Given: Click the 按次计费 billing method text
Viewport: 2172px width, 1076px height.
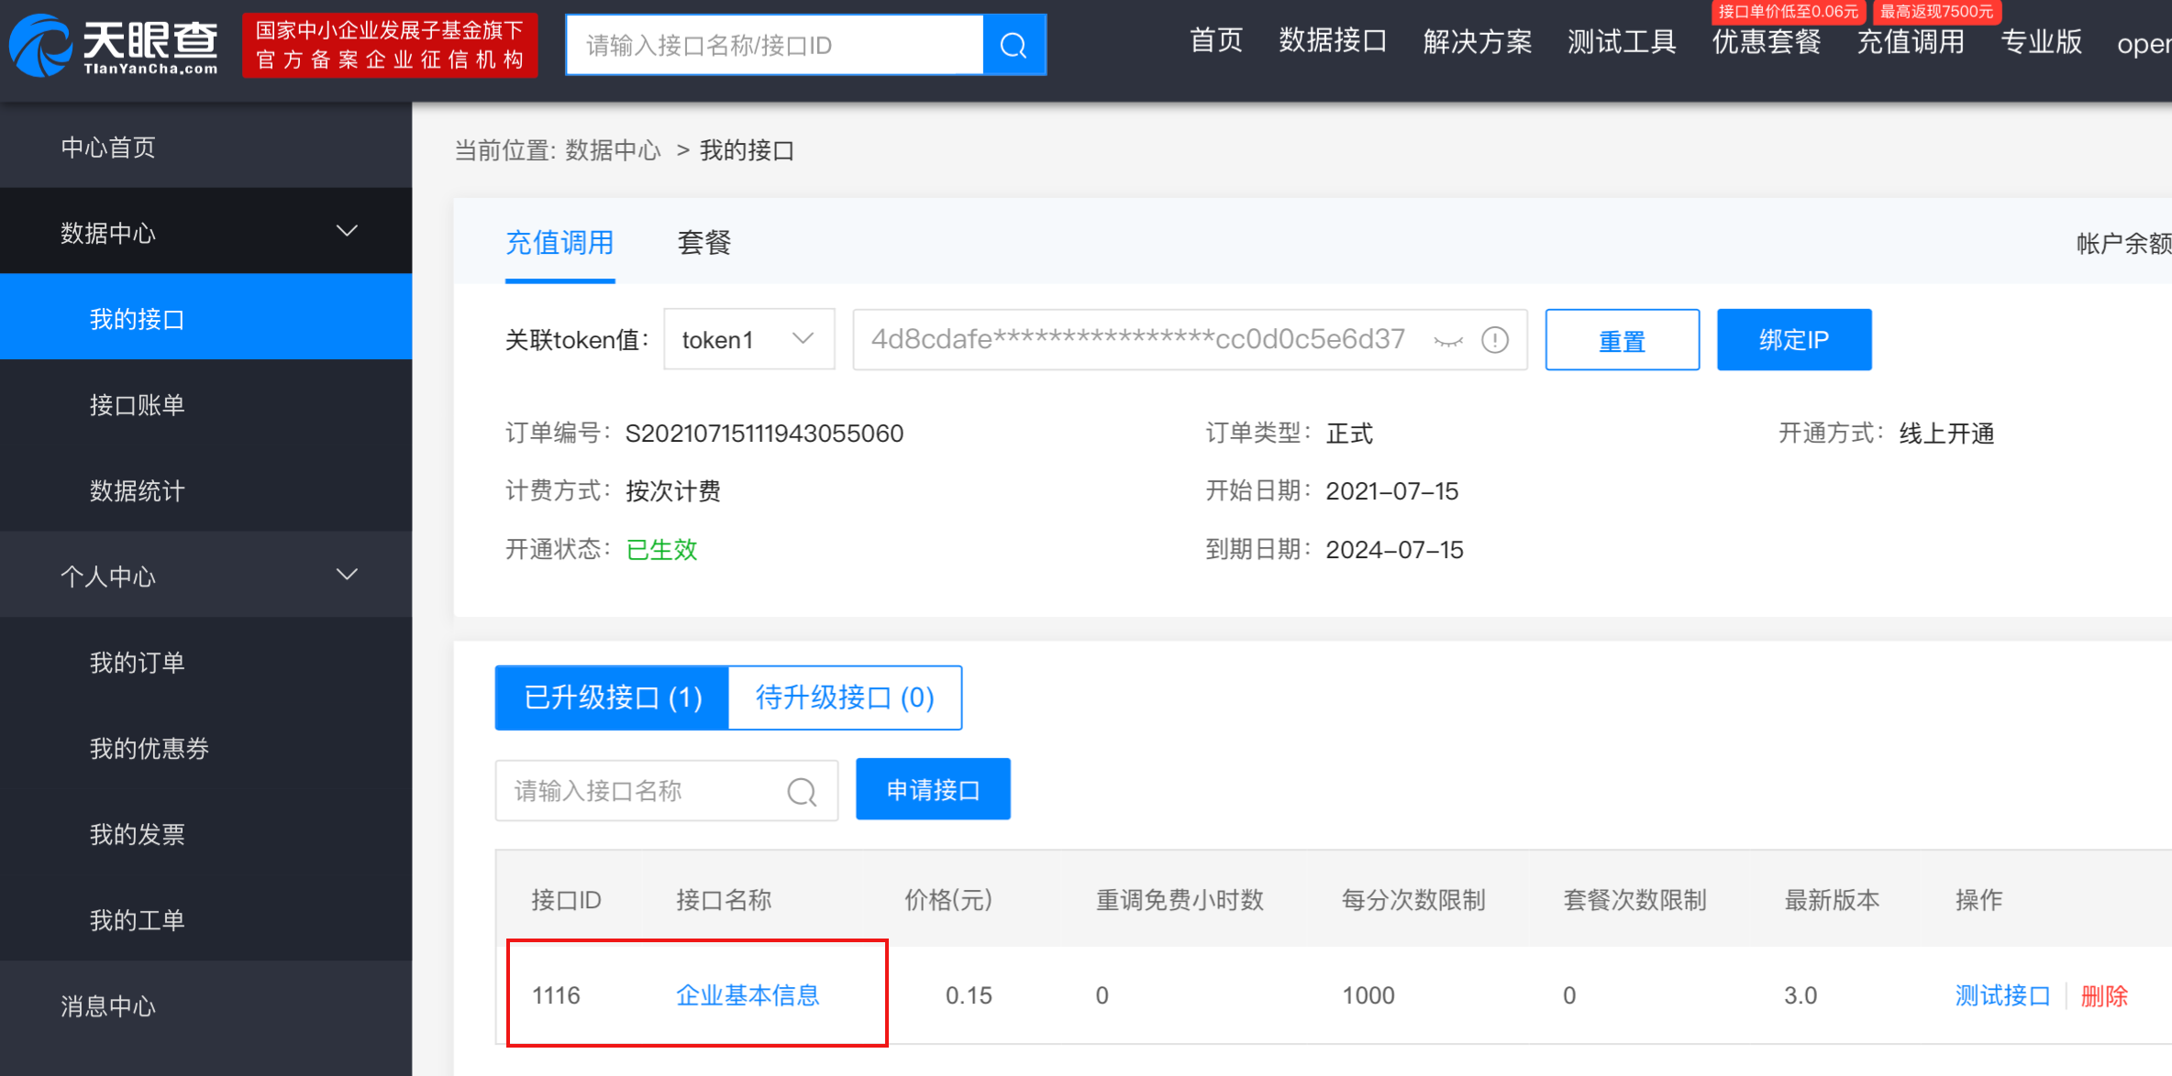Looking at the screenshot, I should coord(672,490).
